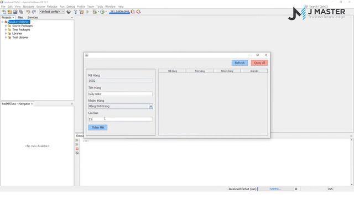Click the red Stop icon in Output sidebar
The image size is (354, 199).
pyautogui.click(x=77, y=149)
